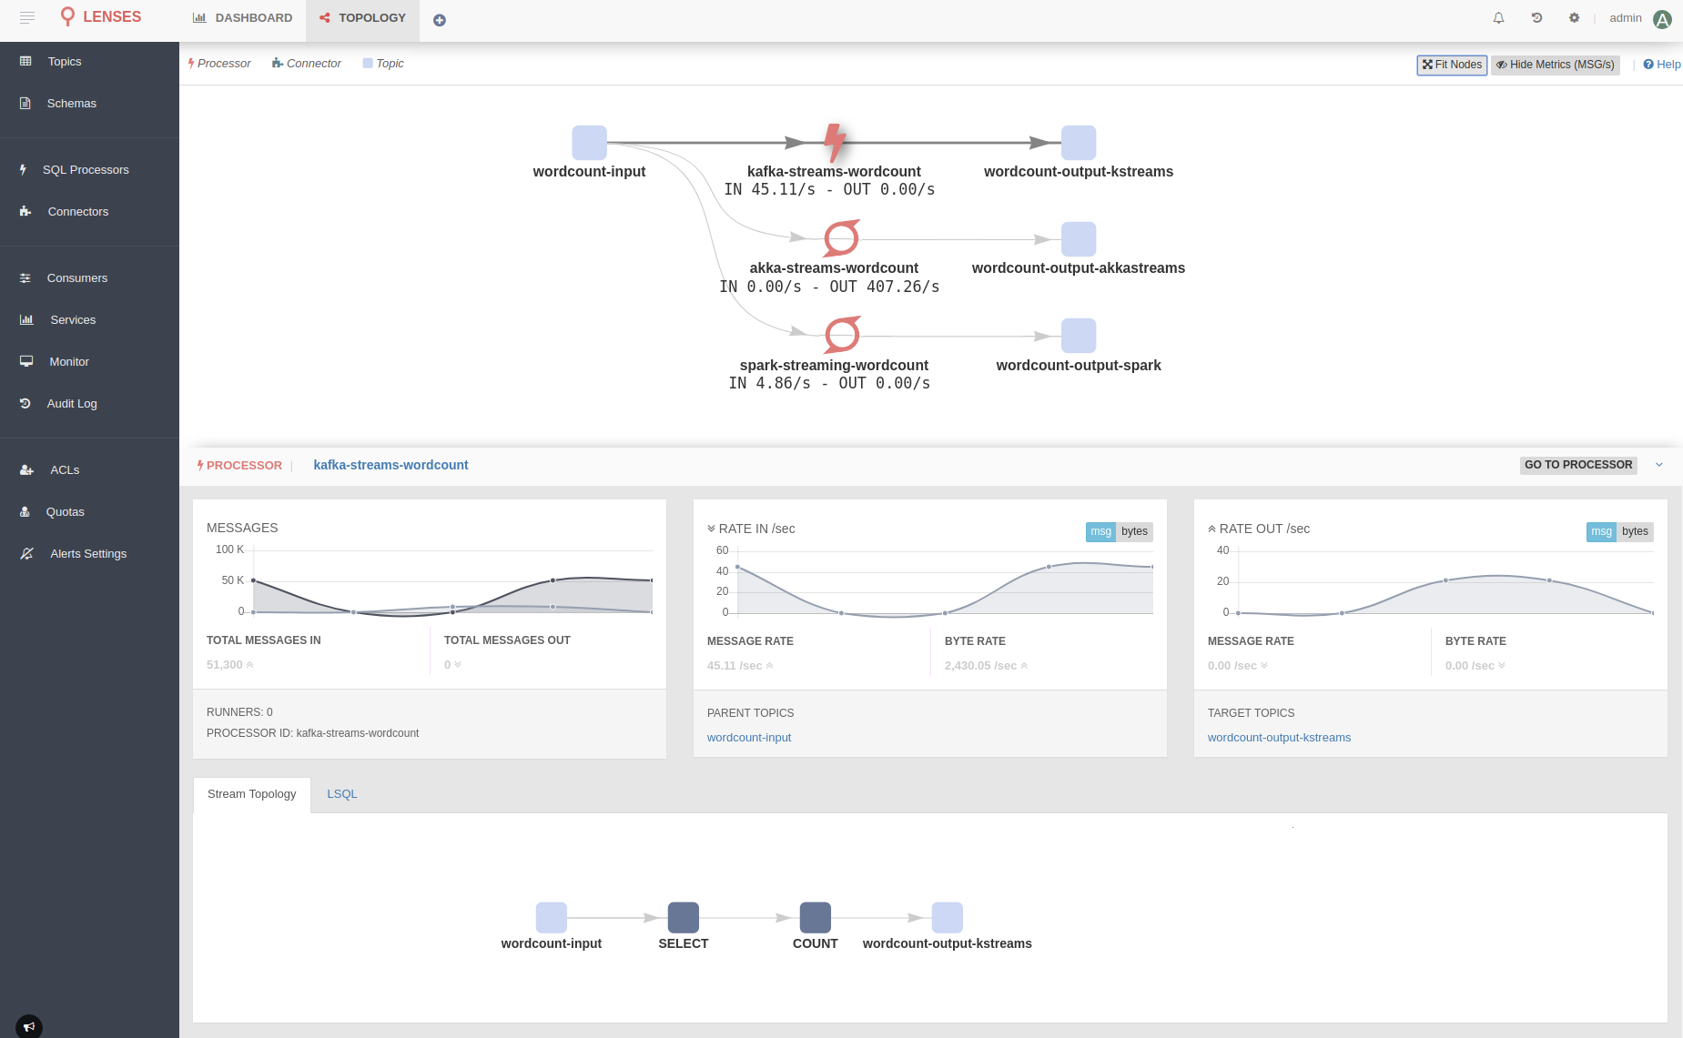The image size is (1683, 1038).
Task: Click the wordcount-output-akkastreams topic node
Action: point(1079,239)
